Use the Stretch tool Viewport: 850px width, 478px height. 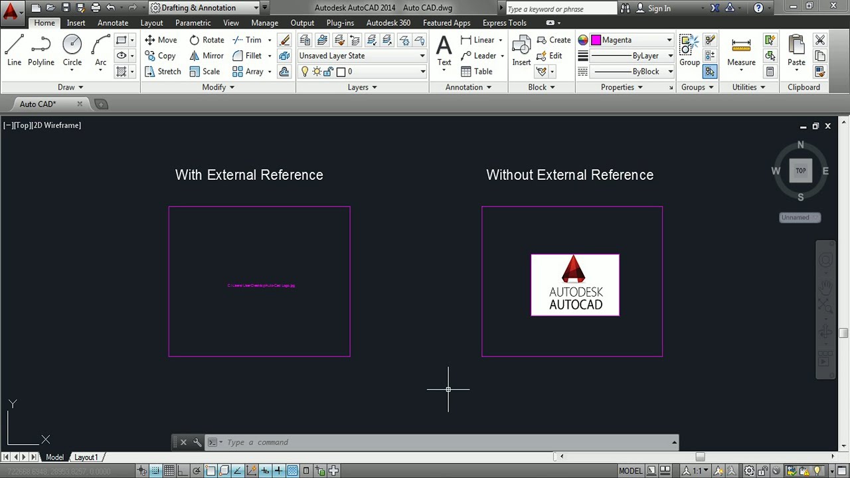coord(163,72)
